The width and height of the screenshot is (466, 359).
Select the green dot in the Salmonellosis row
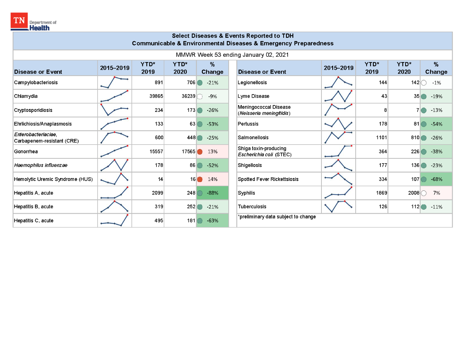pos(424,138)
